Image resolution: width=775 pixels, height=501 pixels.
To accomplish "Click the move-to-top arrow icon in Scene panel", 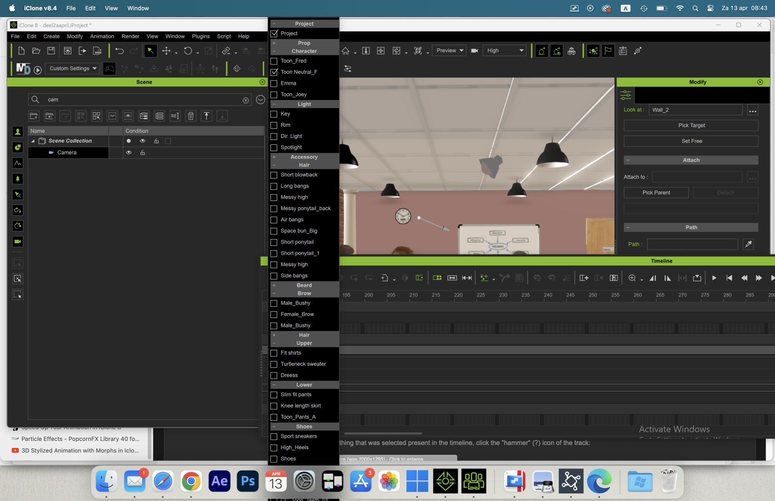I will tap(207, 116).
